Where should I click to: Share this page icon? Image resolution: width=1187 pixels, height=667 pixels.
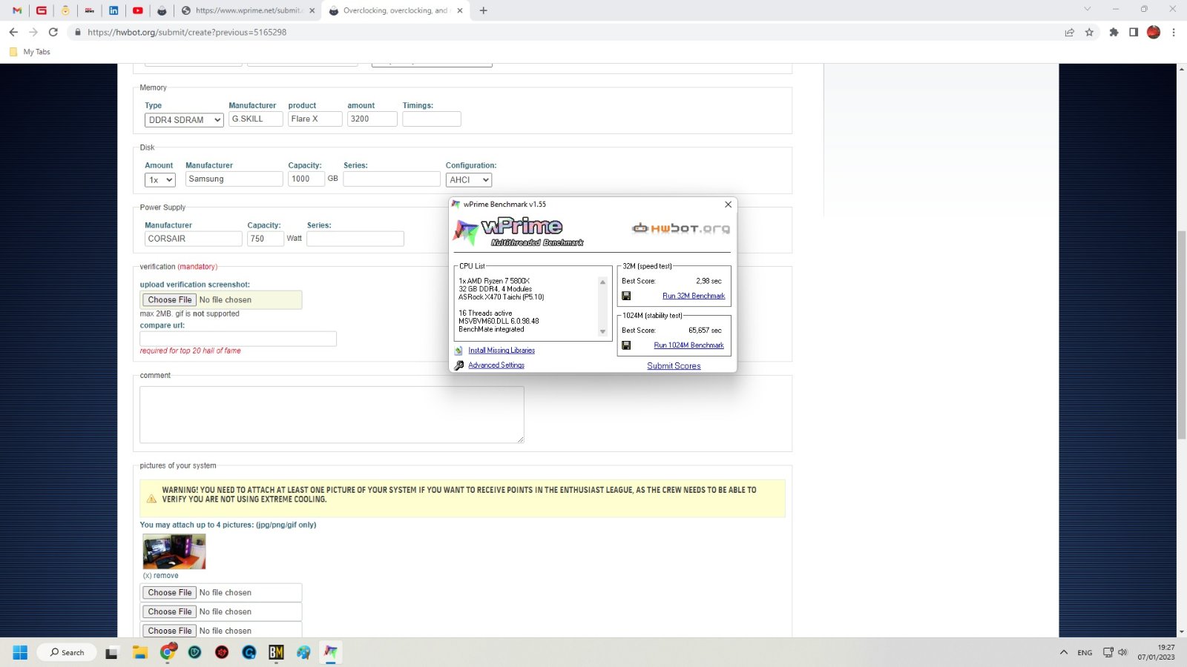1069,32
